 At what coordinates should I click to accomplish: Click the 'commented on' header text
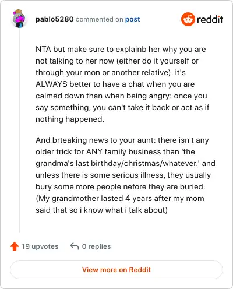99,19
